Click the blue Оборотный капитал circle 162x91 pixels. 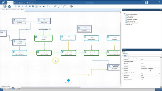pyautogui.click(x=68, y=80)
